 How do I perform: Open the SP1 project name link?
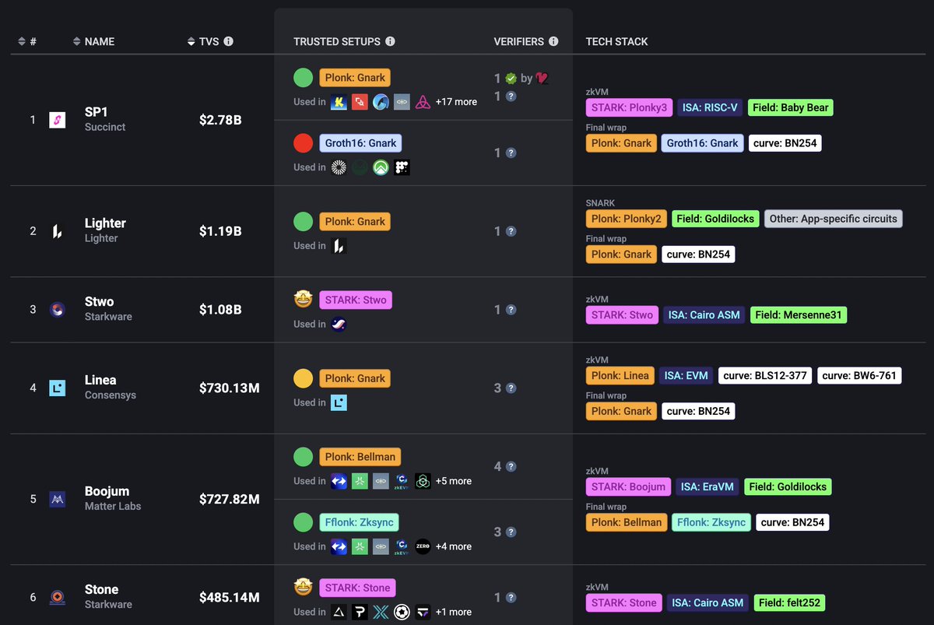[x=96, y=112]
